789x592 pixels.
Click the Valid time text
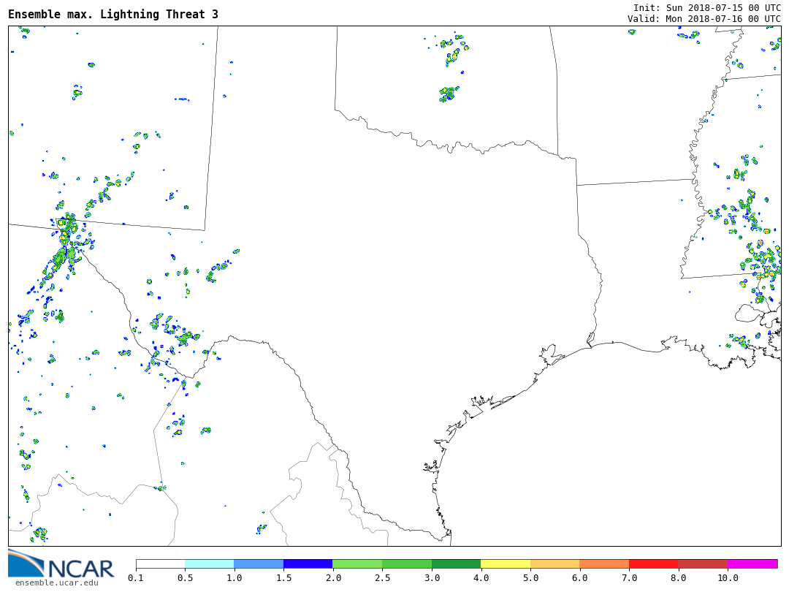[704, 19]
